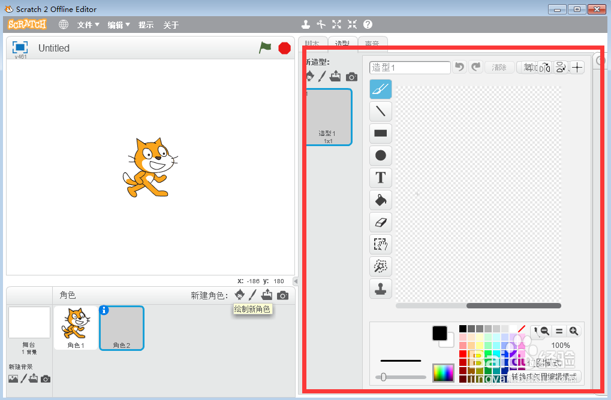Undo last paint action

pos(460,67)
